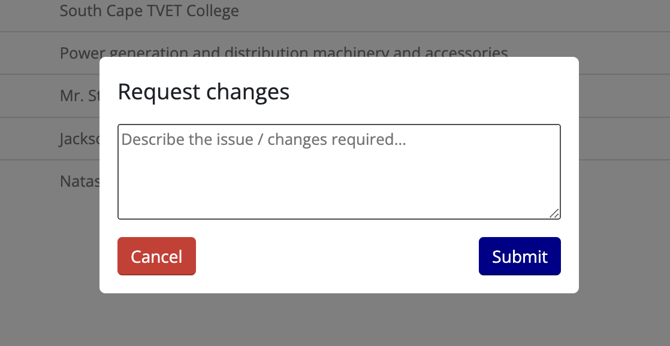The height and width of the screenshot is (346, 670).
Task: Click the white dialog panel background
Action: pos(339,281)
